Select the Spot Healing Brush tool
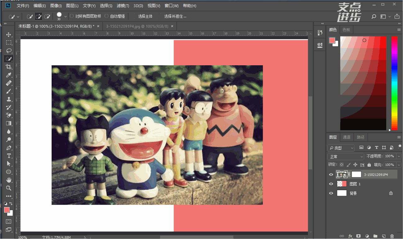This screenshot has width=403, height=239. click(x=9, y=83)
